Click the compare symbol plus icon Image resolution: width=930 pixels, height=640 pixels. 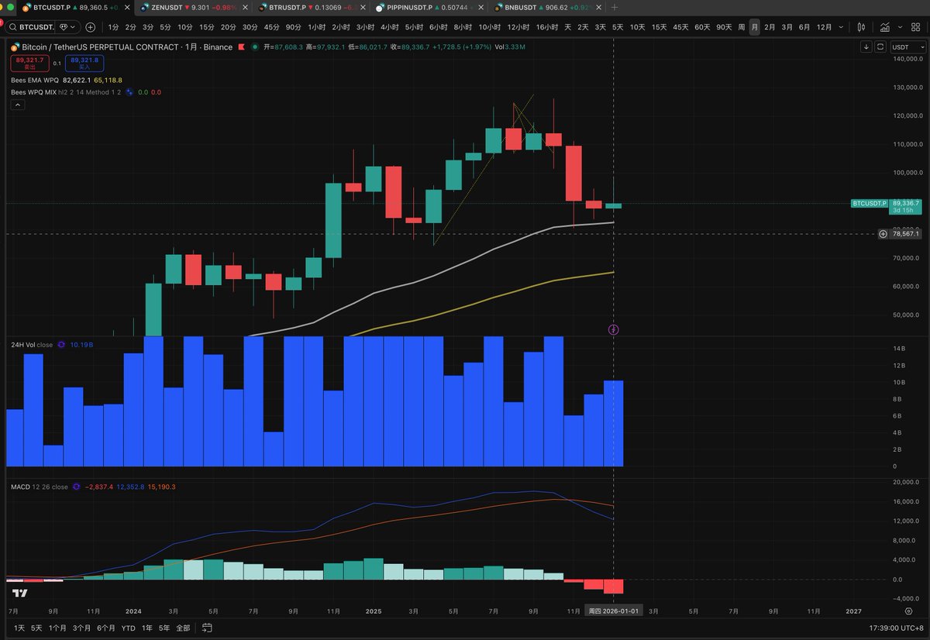[x=91, y=27]
